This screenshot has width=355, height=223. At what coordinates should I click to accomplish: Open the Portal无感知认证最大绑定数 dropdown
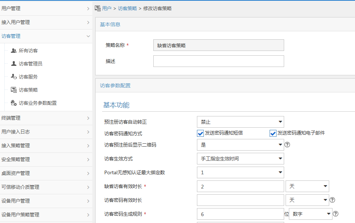point(240,172)
